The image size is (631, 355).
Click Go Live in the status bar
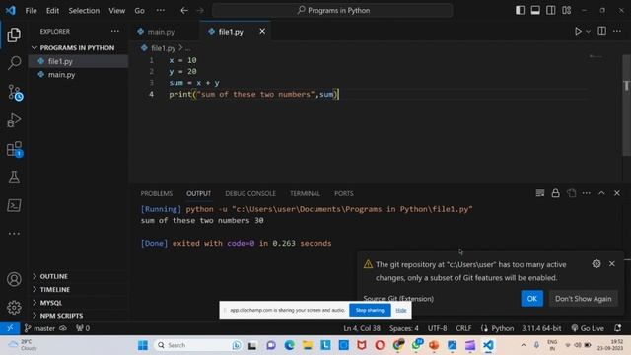click(x=588, y=328)
